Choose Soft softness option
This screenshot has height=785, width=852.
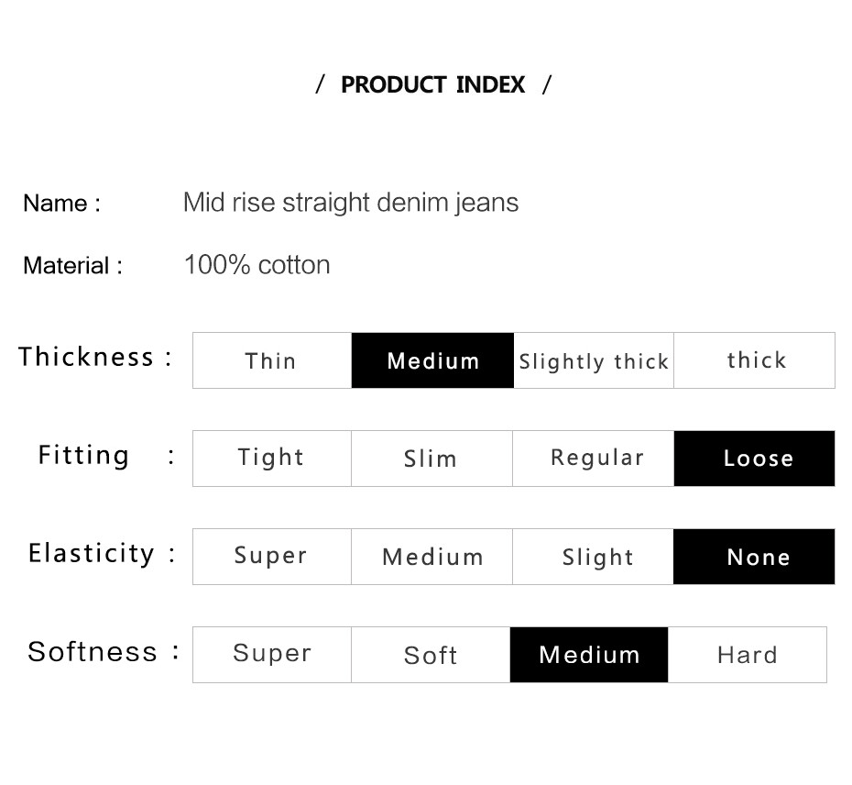pos(431,655)
